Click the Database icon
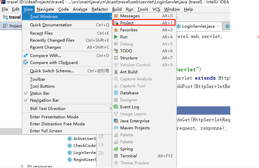This screenshot has width=259, height=168. point(116,93)
